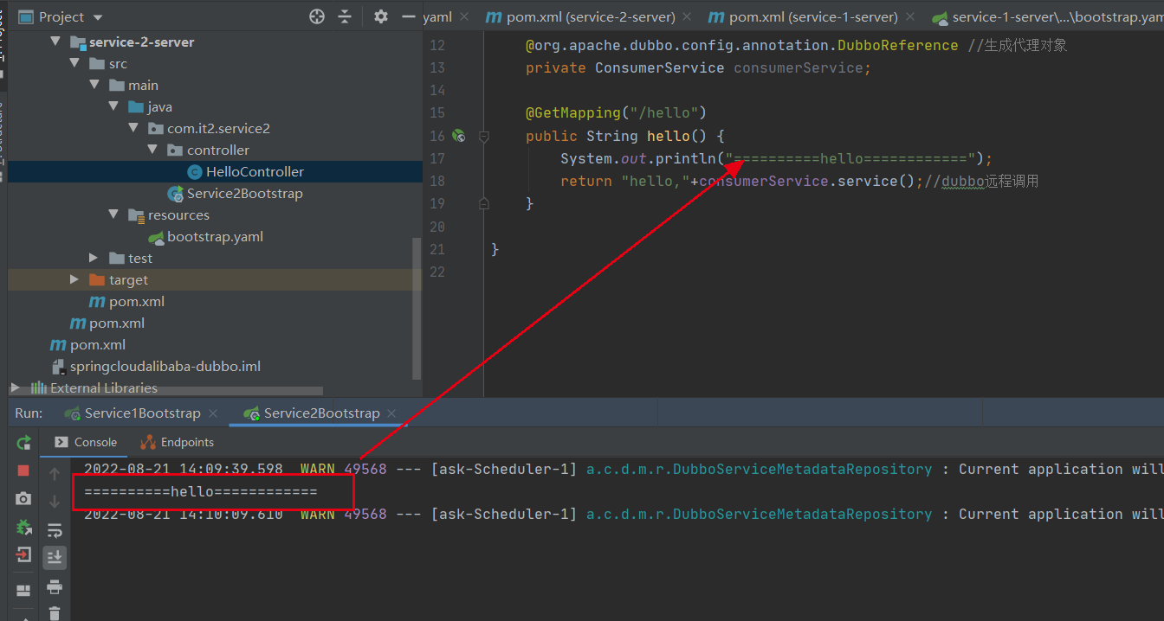Select springcloudalibaba-dubbo.iml file
Screen dimensions: 1164x621
click(x=165, y=366)
